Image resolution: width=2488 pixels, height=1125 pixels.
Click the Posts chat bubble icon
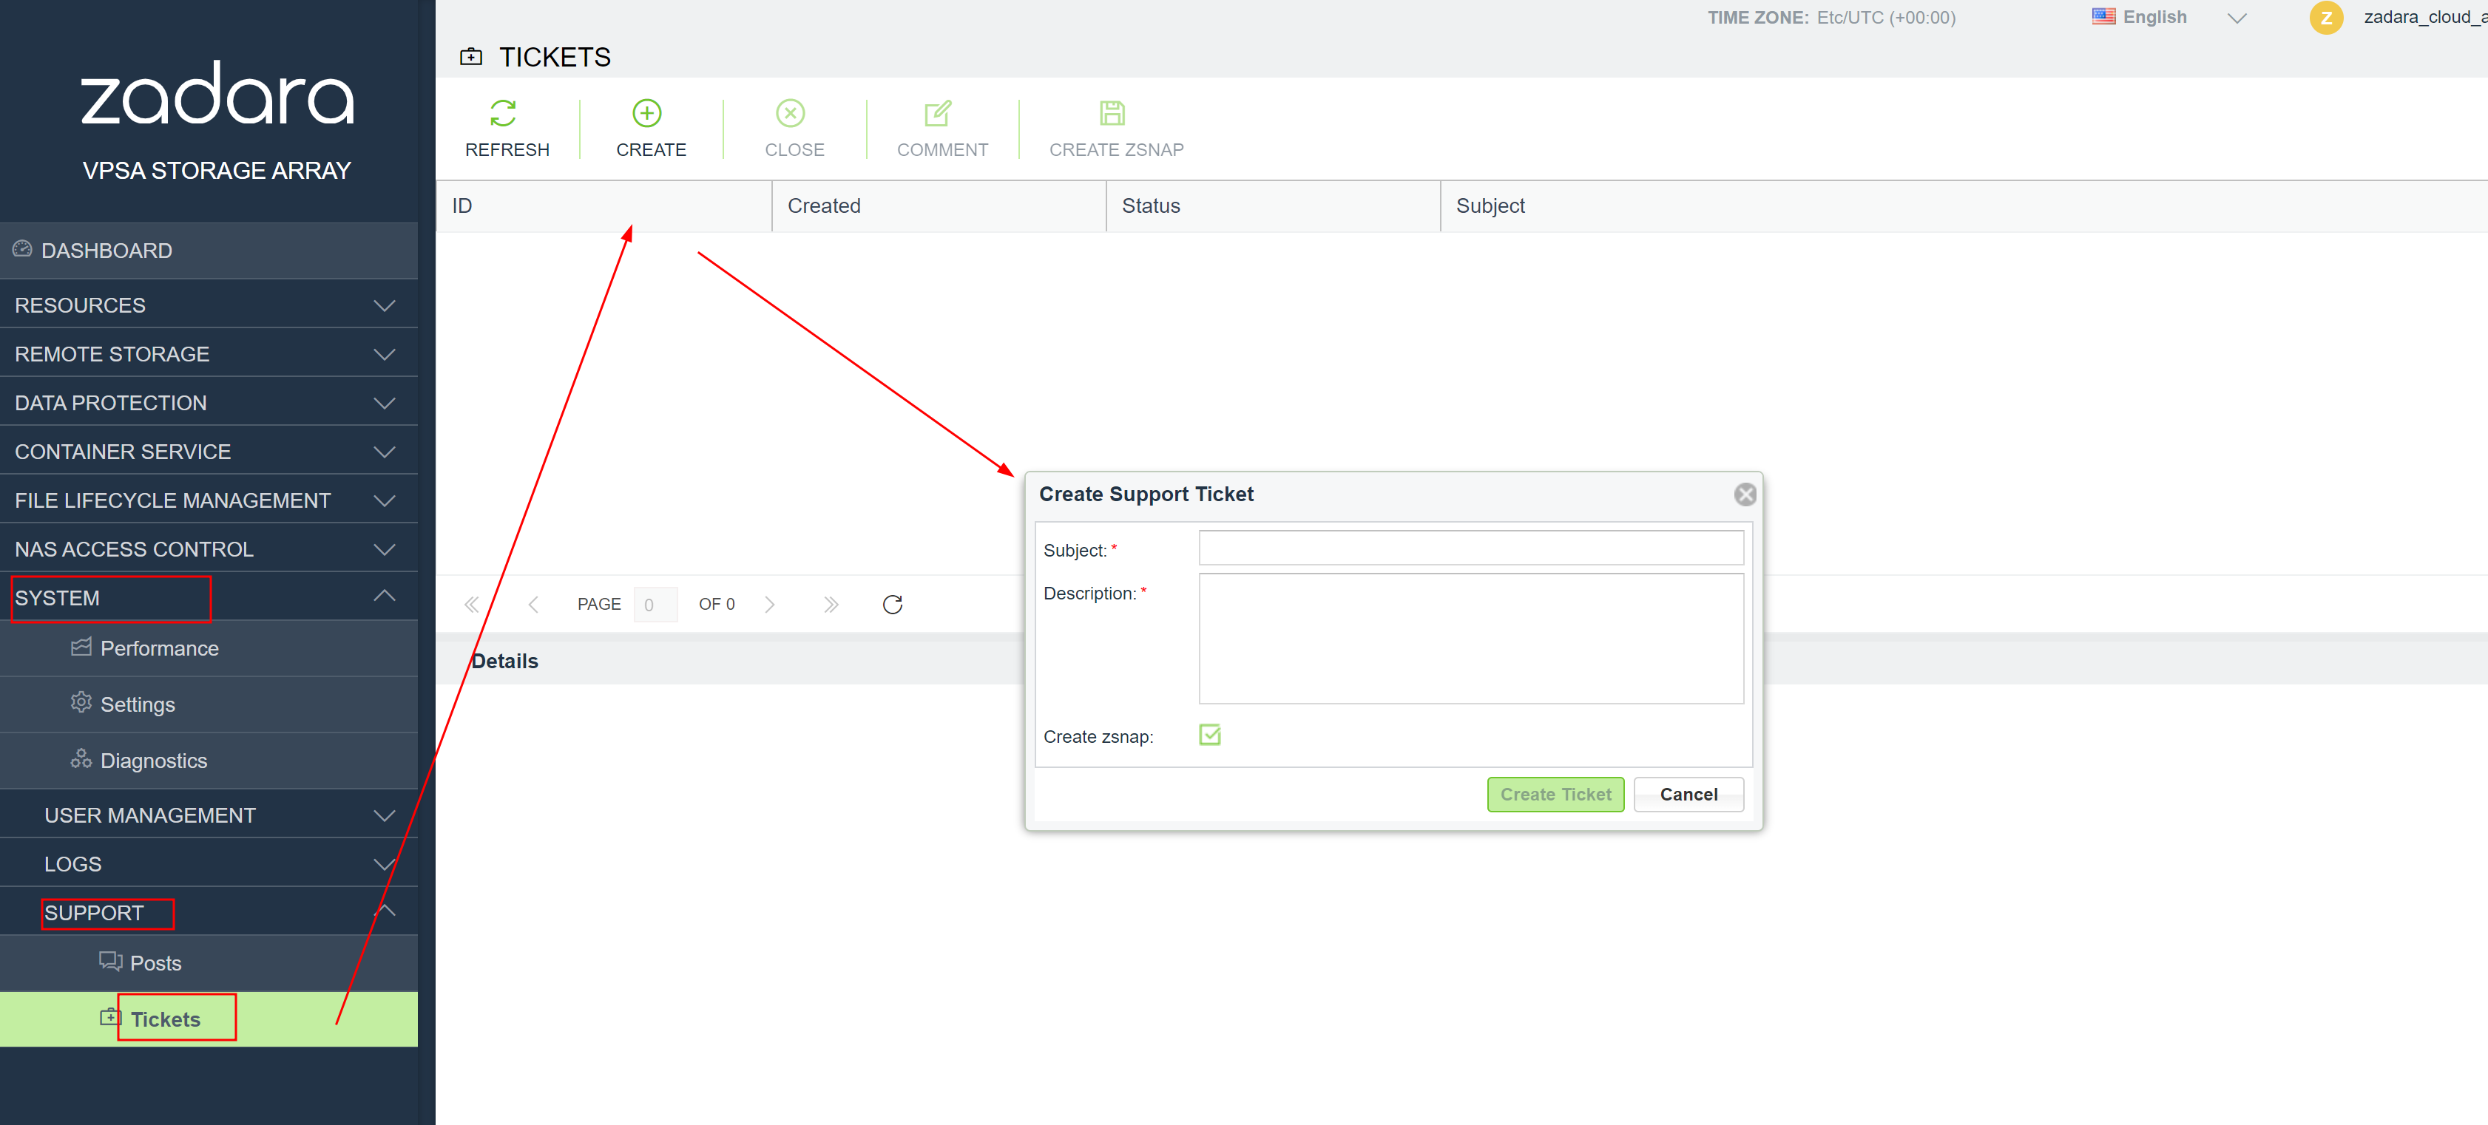tap(110, 961)
